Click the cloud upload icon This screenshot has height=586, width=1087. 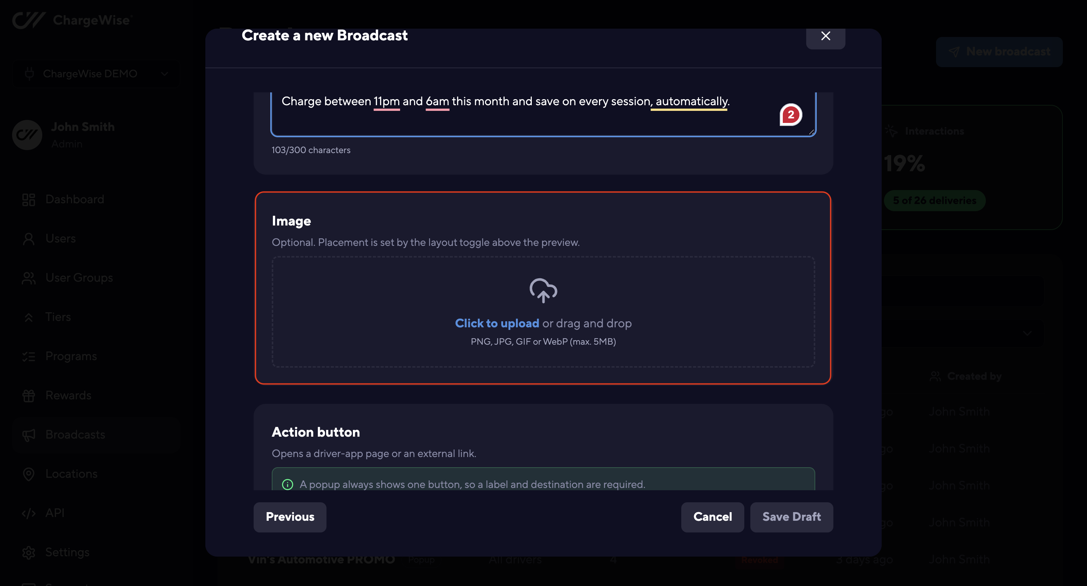point(543,290)
